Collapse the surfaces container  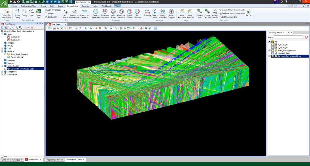2,51
